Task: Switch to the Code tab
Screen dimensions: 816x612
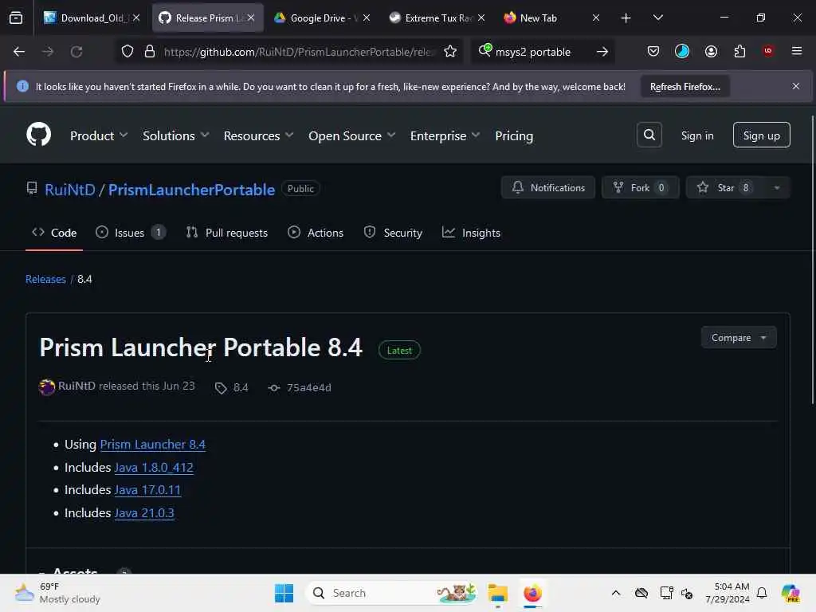Action: point(54,233)
